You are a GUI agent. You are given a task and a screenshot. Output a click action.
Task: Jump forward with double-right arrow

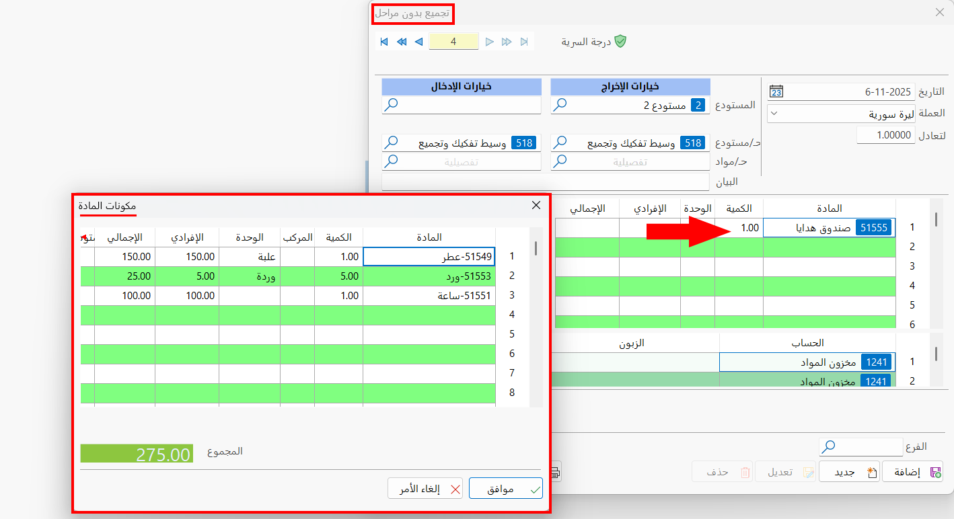507,42
